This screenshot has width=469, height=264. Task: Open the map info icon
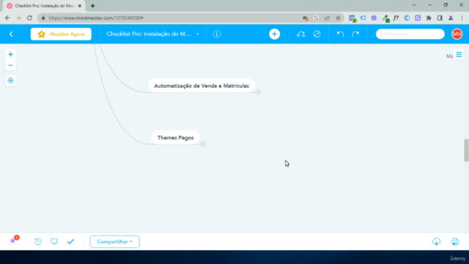pos(217,34)
